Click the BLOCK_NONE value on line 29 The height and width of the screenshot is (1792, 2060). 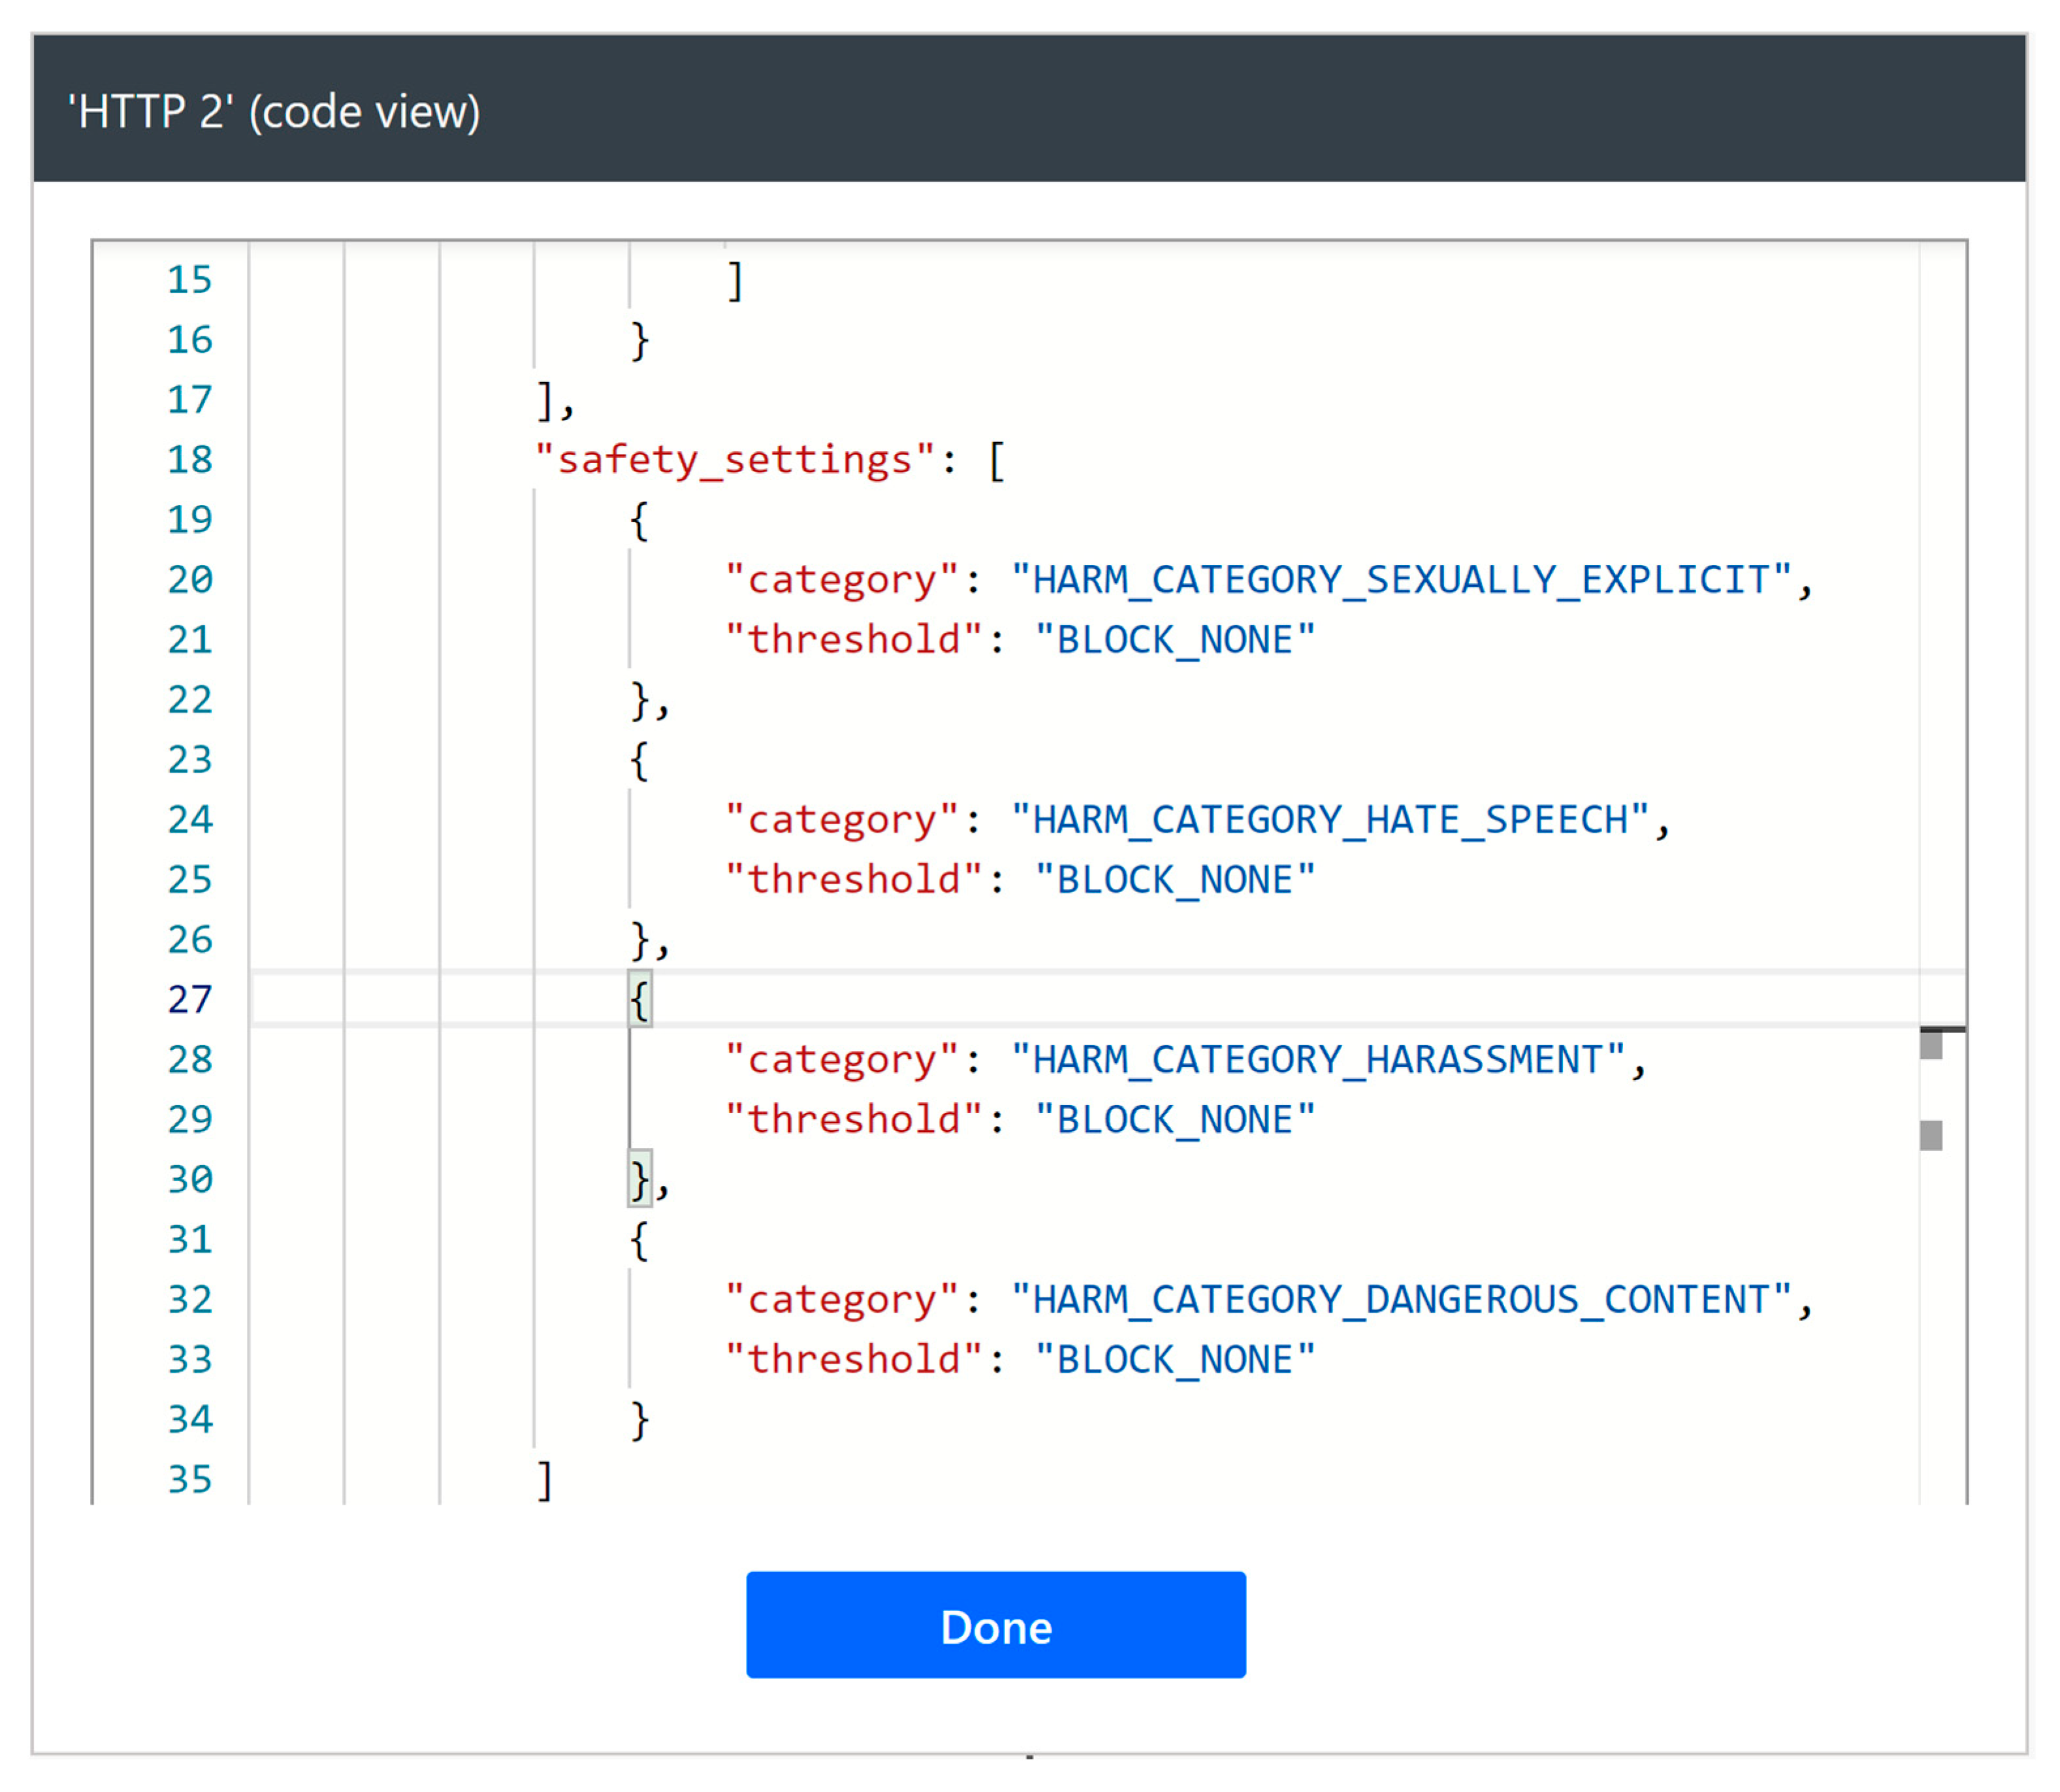pos(1174,1120)
